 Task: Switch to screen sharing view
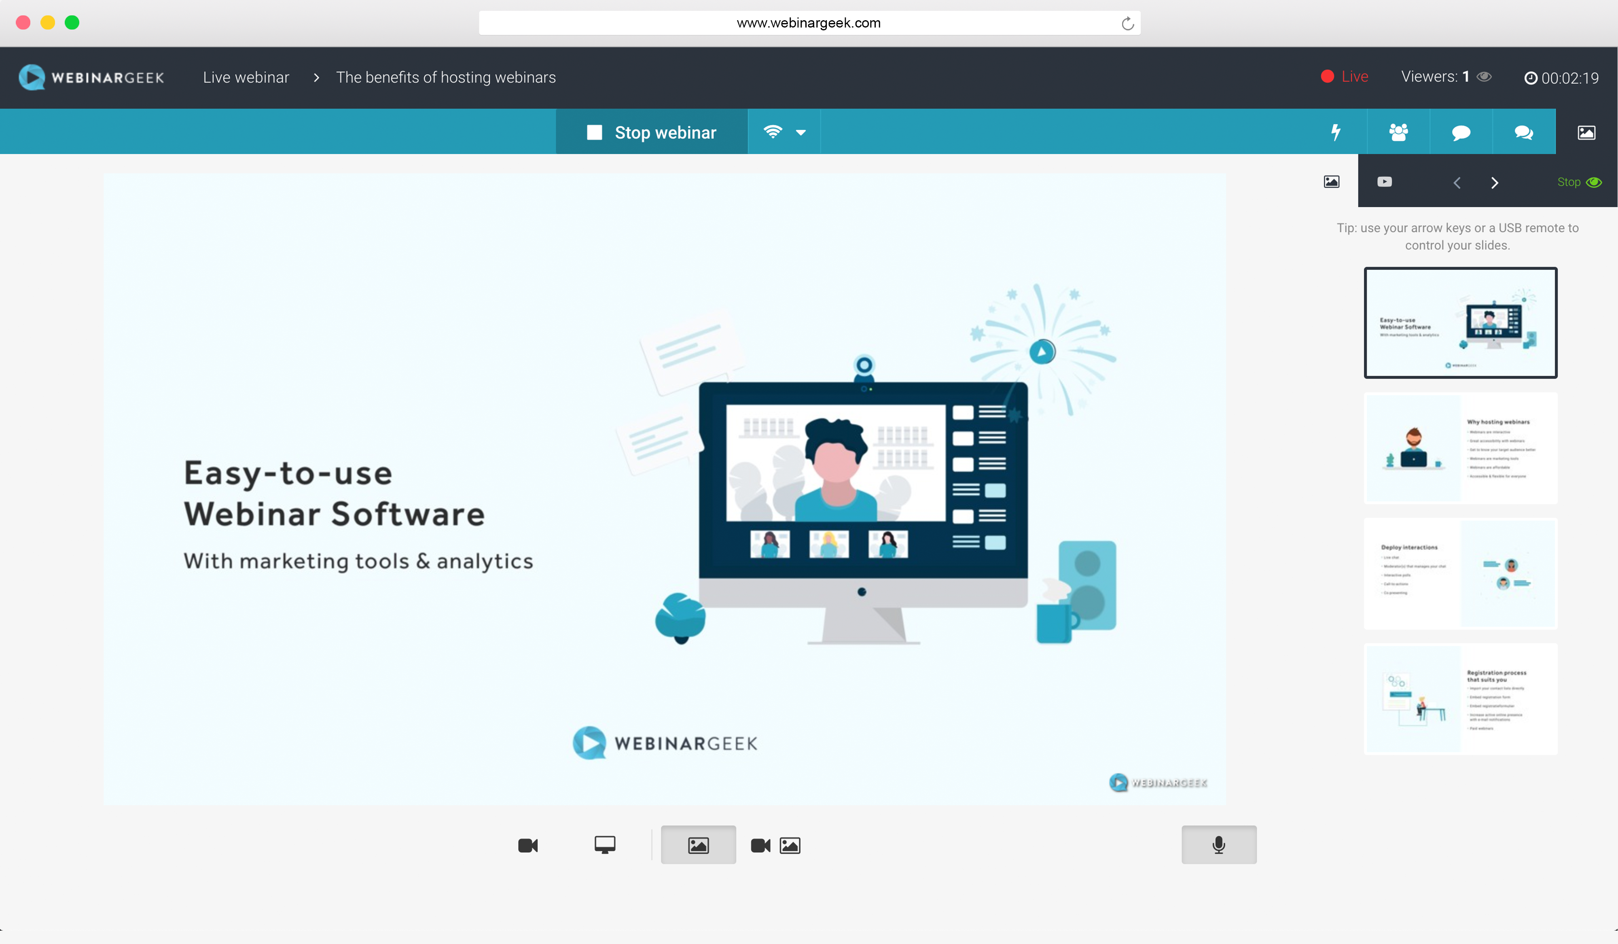(x=605, y=845)
